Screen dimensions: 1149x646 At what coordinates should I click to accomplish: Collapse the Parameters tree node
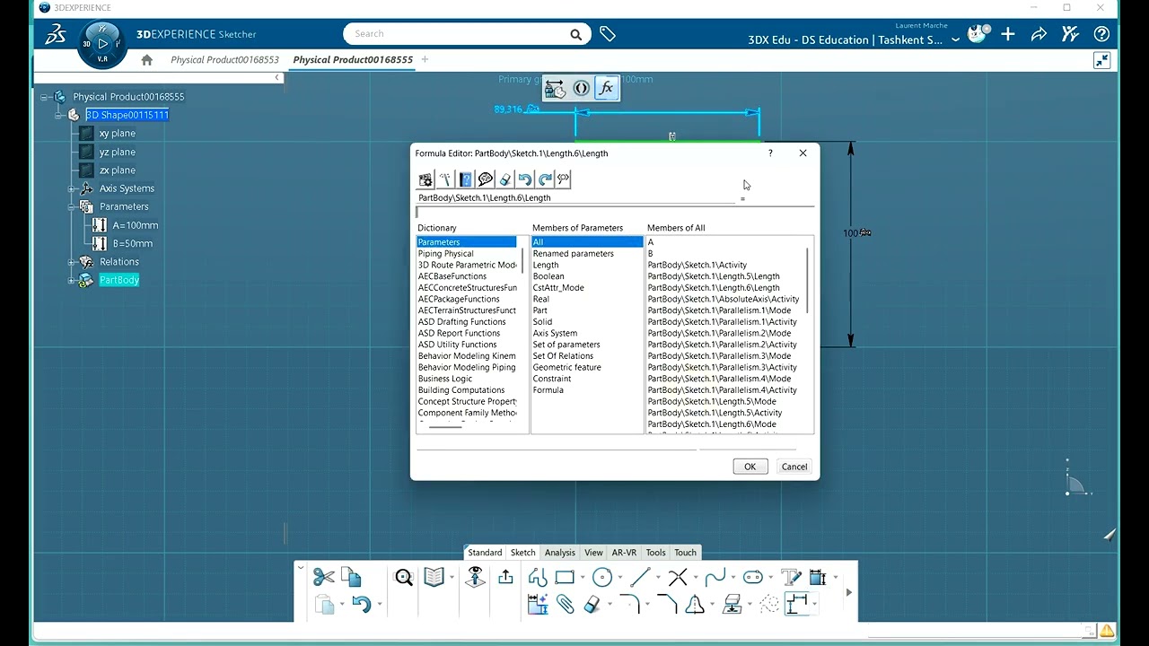point(72,206)
